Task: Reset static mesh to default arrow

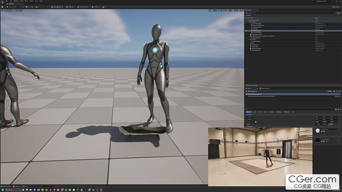Action: point(339,130)
